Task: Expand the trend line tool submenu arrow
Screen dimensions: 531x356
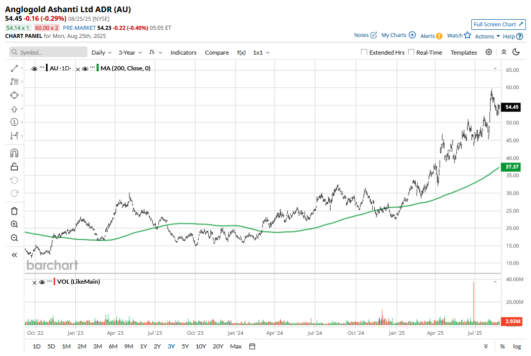Action: (22, 68)
